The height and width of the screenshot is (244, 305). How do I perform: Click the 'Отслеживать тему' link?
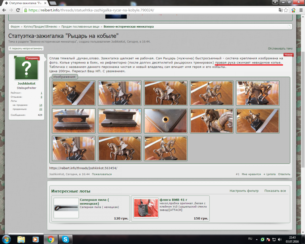point(280,49)
